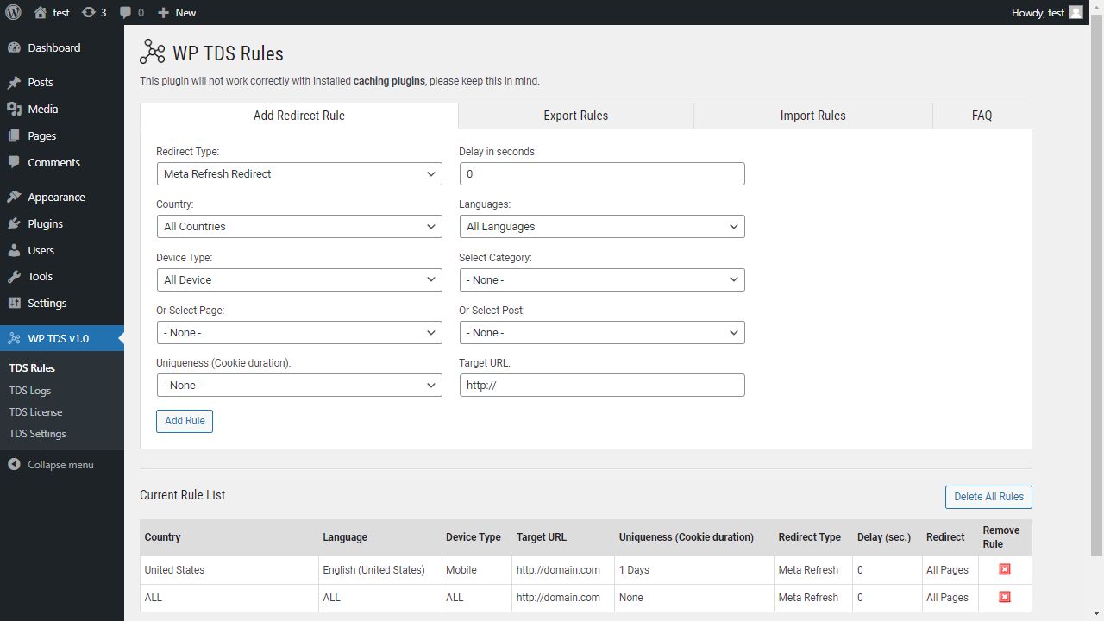
Task: Open the updates icon showing 3
Action: pyautogui.click(x=89, y=12)
